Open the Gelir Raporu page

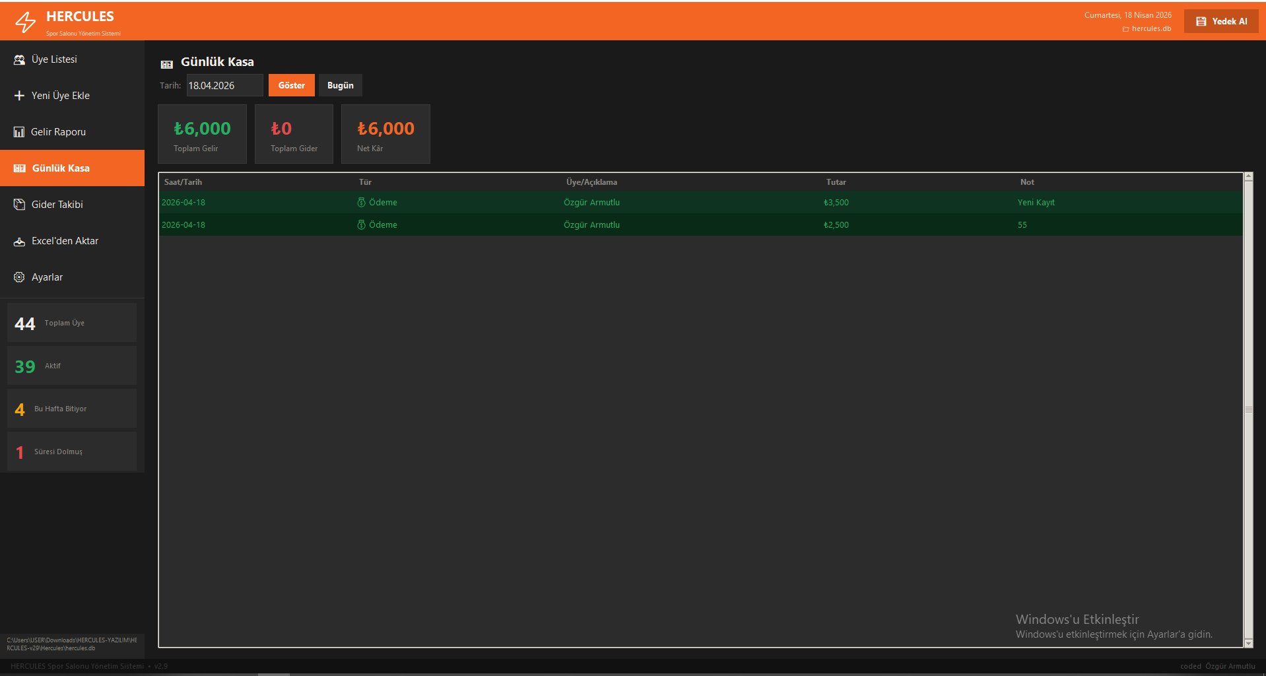pos(58,132)
